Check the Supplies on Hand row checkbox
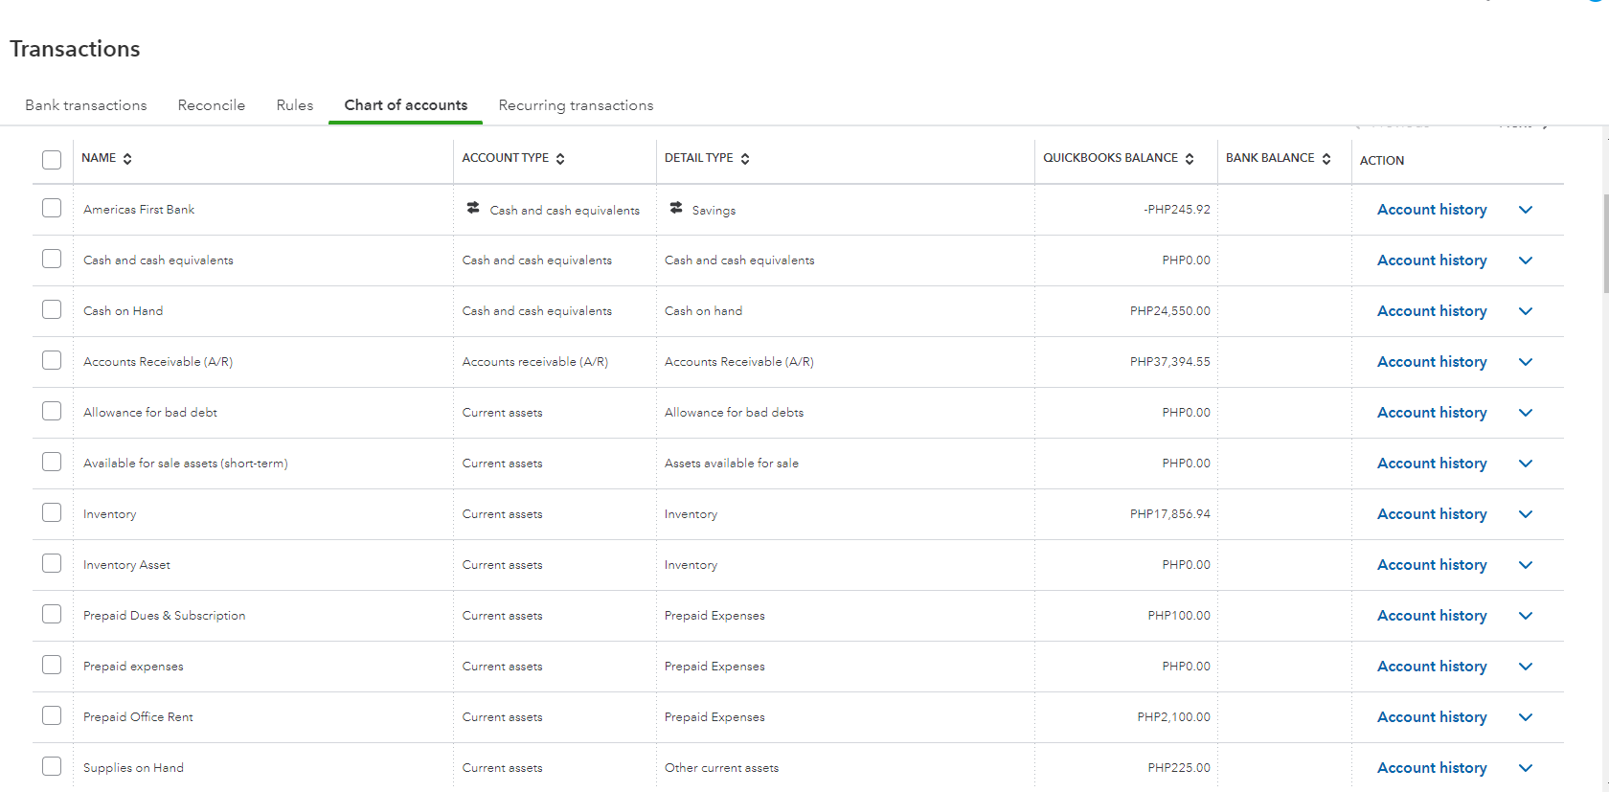The width and height of the screenshot is (1609, 792). [x=52, y=766]
